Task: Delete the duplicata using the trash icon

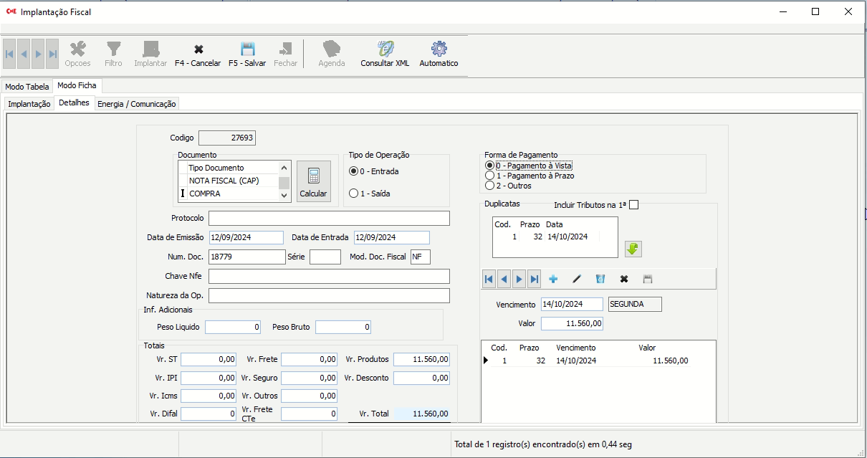Action: [x=600, y=279]
